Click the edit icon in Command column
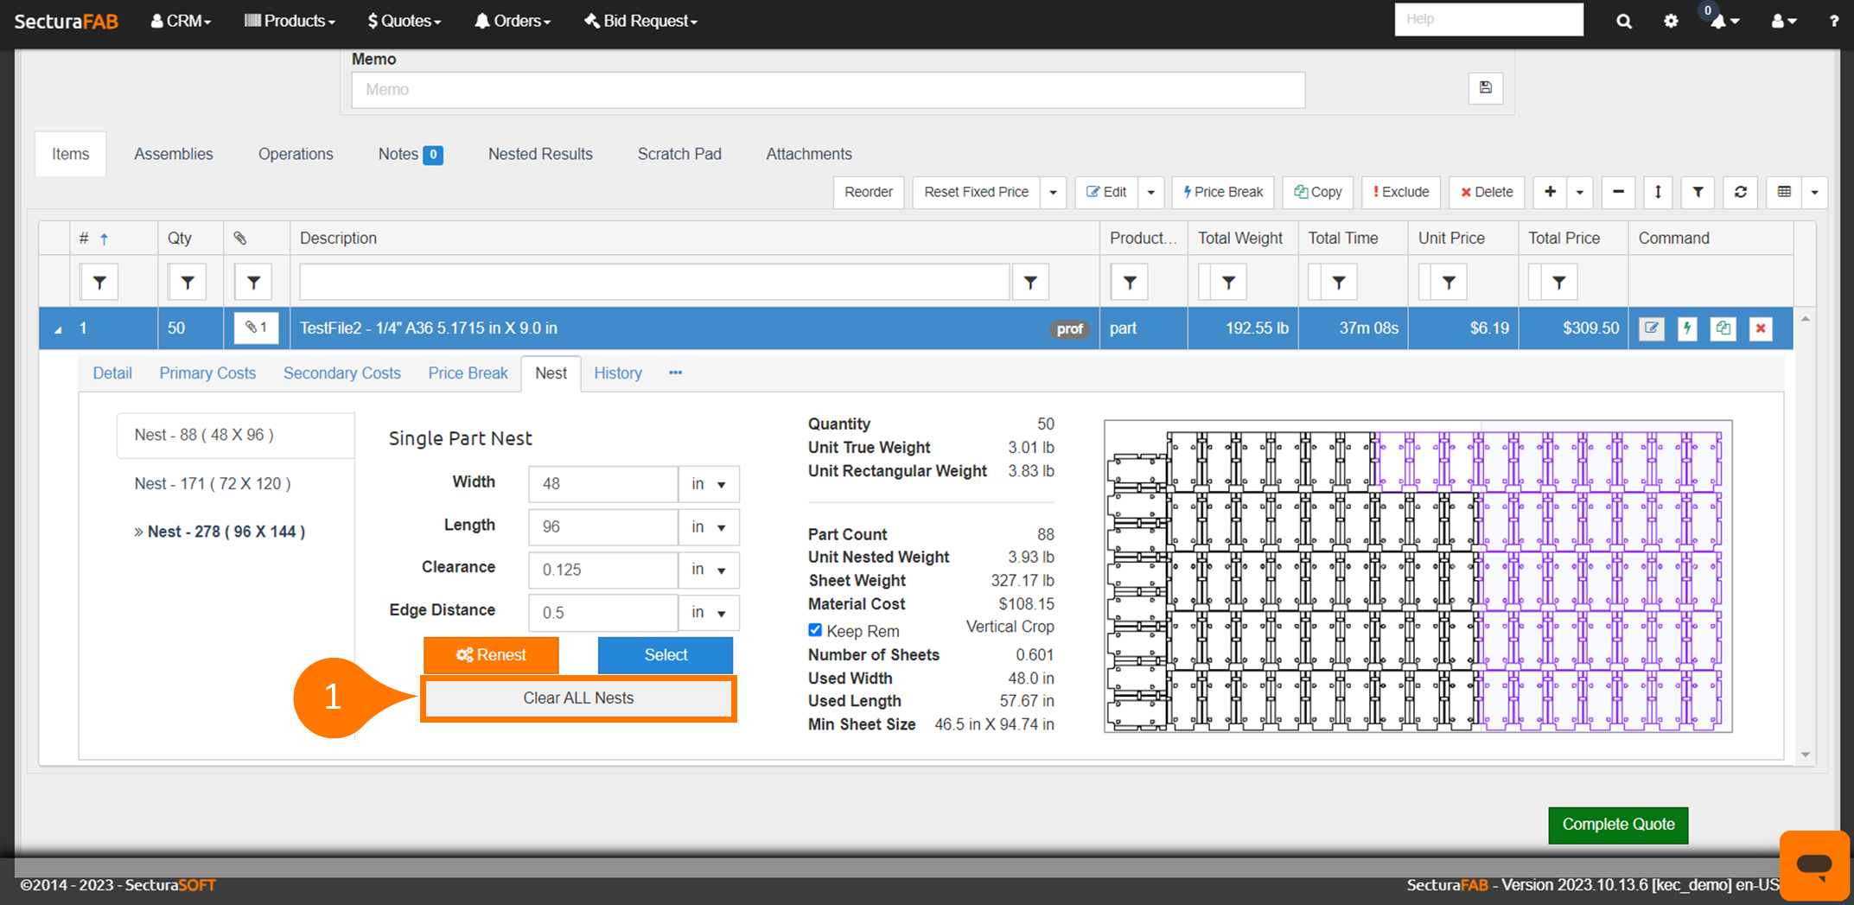 click(1651, 328)
